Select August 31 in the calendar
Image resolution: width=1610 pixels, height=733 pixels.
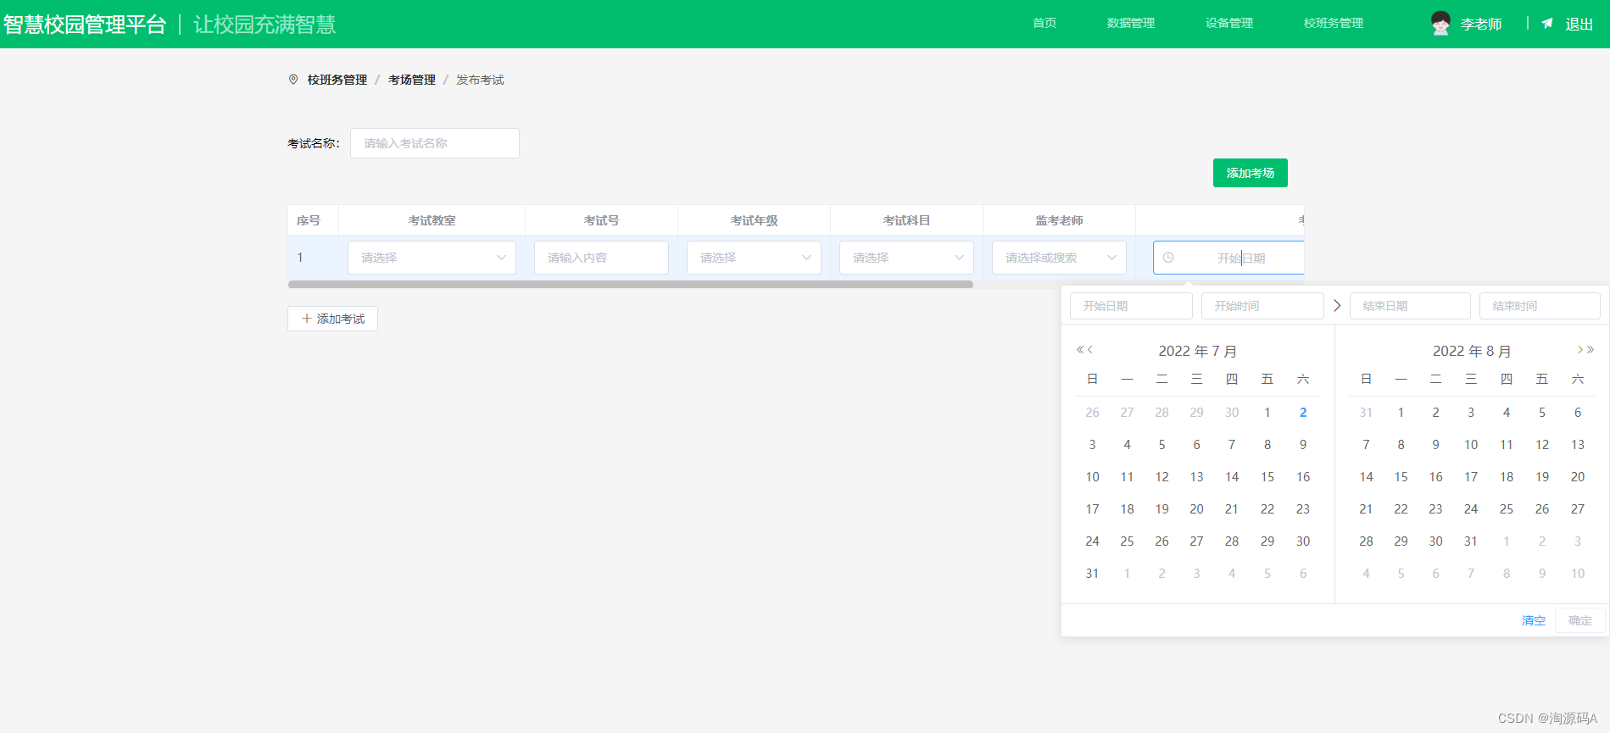(1471, 541)
